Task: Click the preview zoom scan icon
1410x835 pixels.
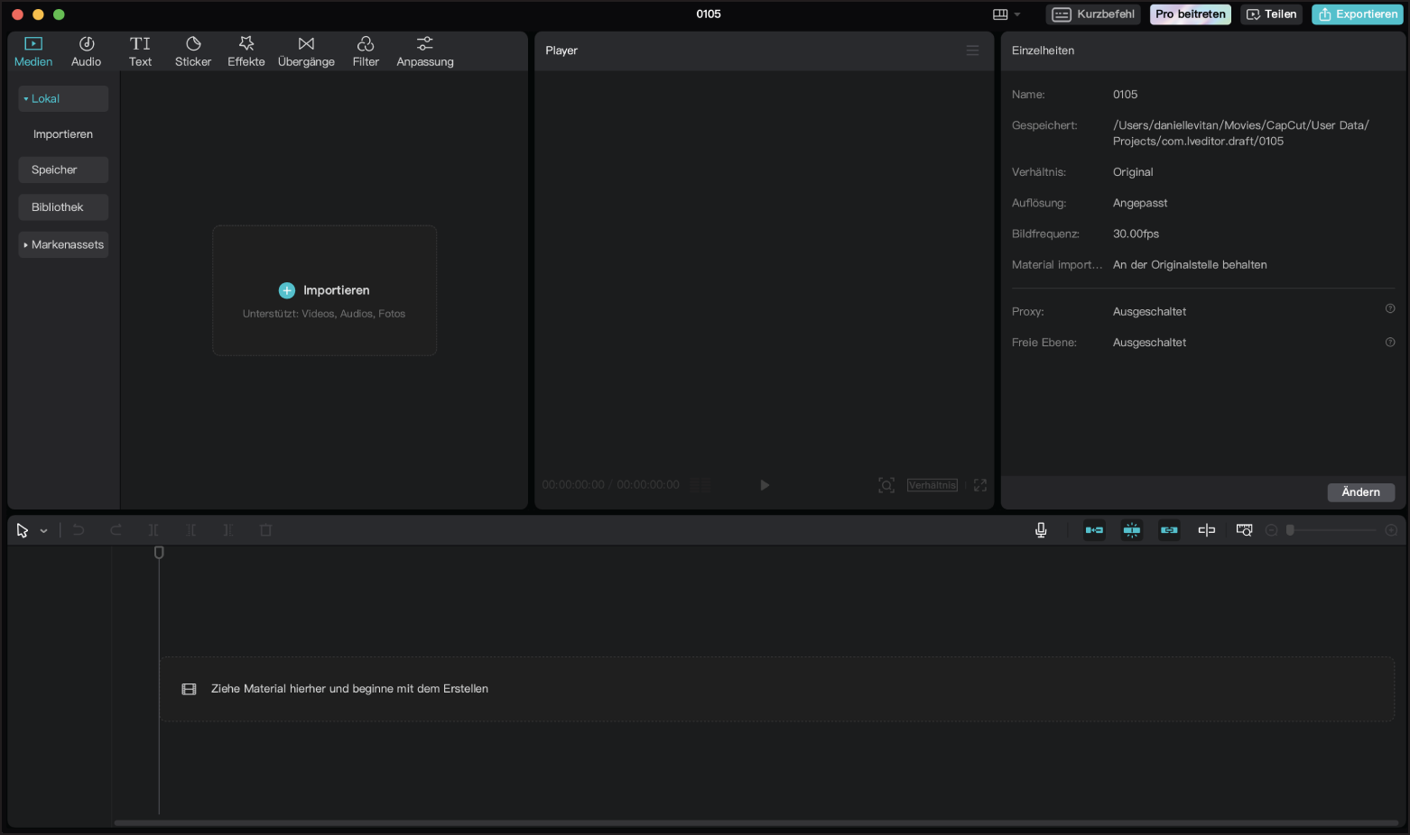Action: coord(886,485)
